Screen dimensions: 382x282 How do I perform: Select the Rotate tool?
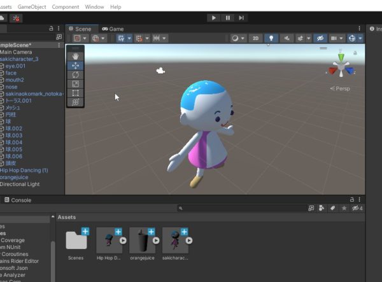click(x=76, y=74)
